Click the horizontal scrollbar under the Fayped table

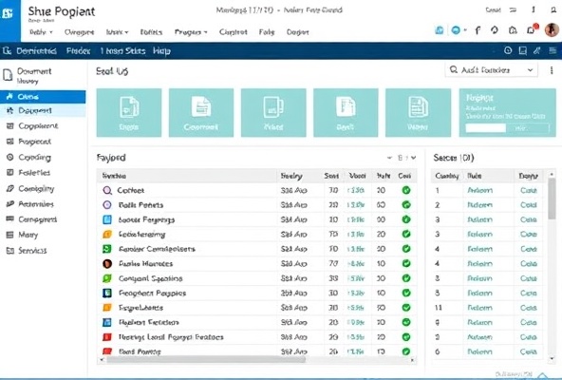[206, 359]
